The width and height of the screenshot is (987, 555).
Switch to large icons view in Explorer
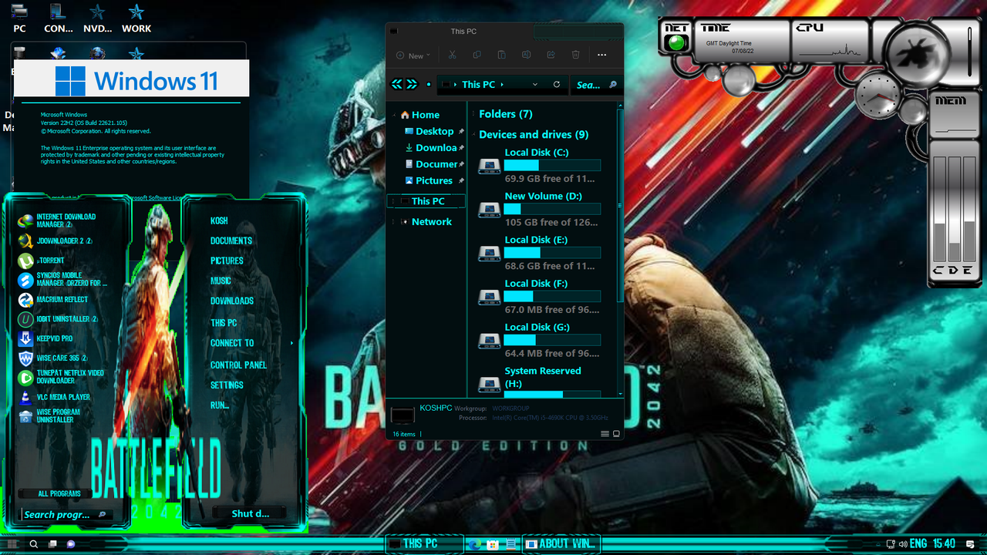click(616, 434)
